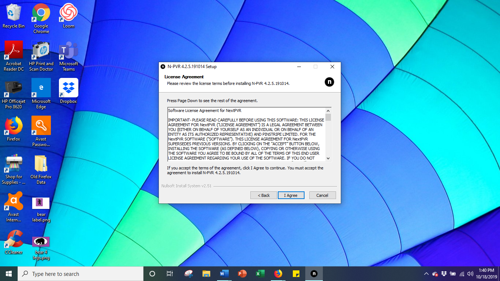Open Word from the taskbar
500x281 pixels.
tap(224, 274)
